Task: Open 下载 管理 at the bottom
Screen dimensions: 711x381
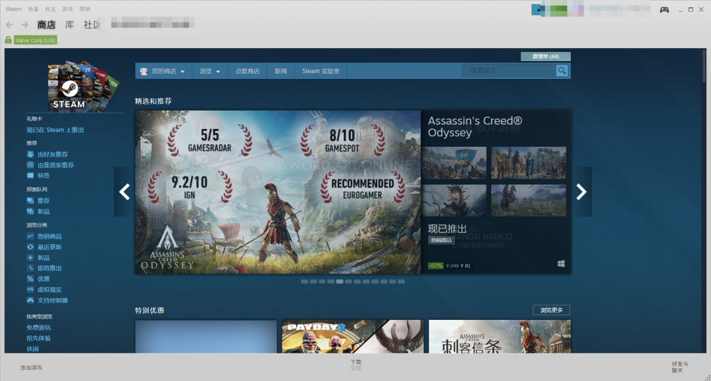Action: pos(356,365)
